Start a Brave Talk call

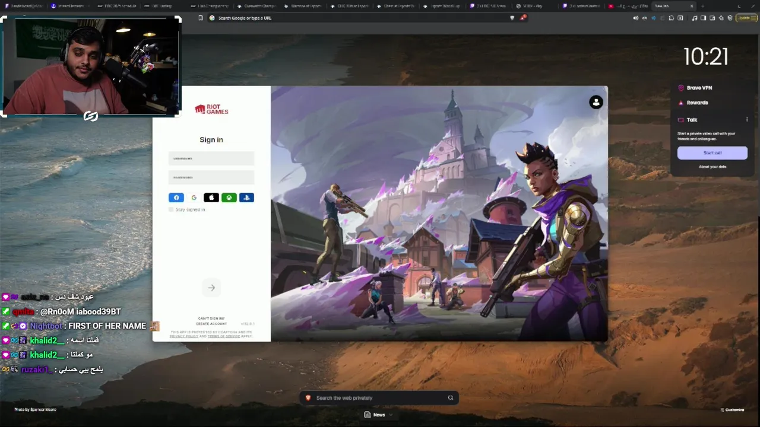point(712,153)
